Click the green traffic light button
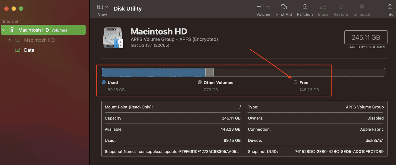 pyautogui.click(x=21, y=8)
